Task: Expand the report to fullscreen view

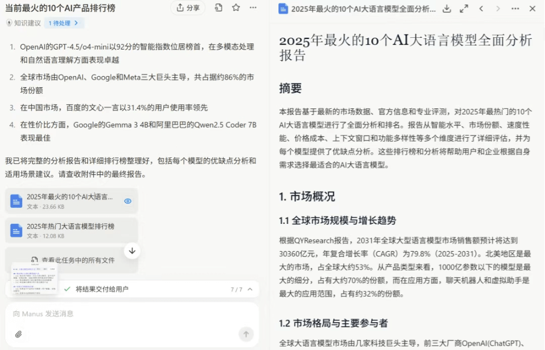Action: coord(464,9)
